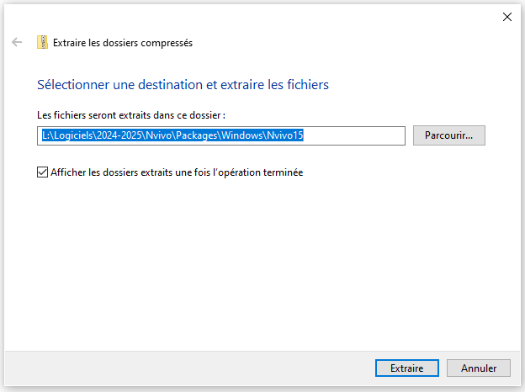Click the word "Afficher" beside the checkbox
Viewport: 525px width, 392px height.
tap(70, 172)
